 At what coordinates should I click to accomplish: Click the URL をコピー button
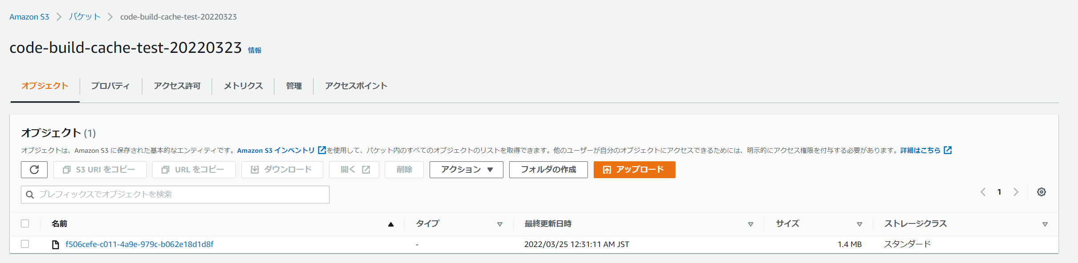pyautogui.click(x=194, y=170)
